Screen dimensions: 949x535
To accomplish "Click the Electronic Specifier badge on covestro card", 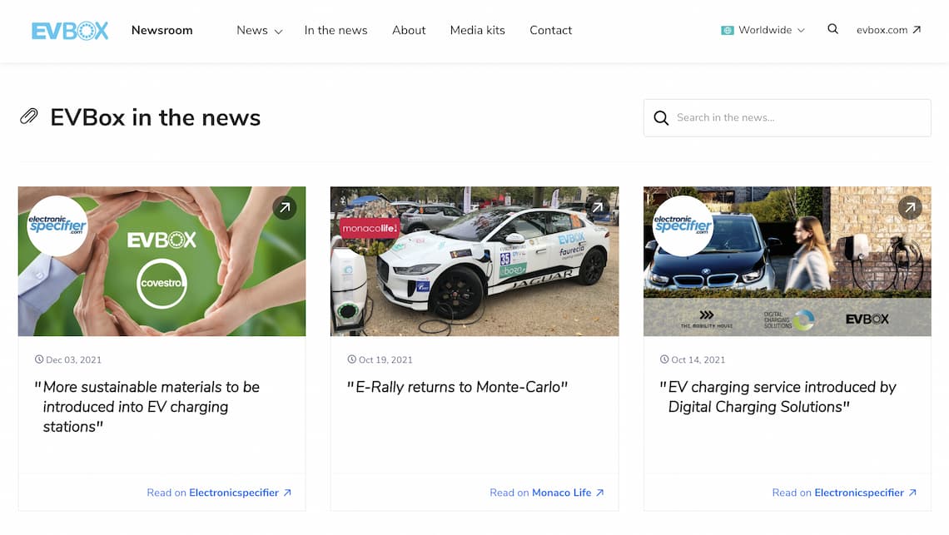I will 57,225.
